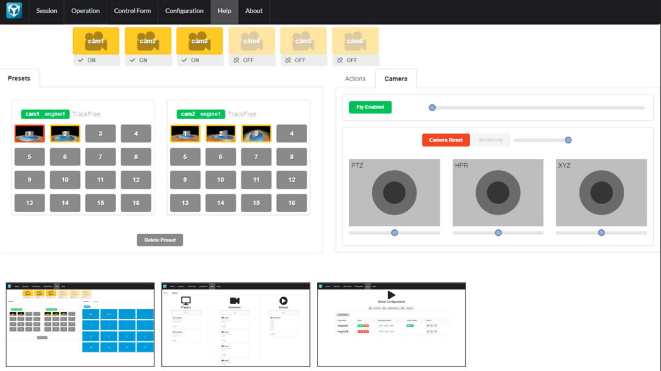661x371 pixels.
Task: Open the Session menu
Action: 46,11
